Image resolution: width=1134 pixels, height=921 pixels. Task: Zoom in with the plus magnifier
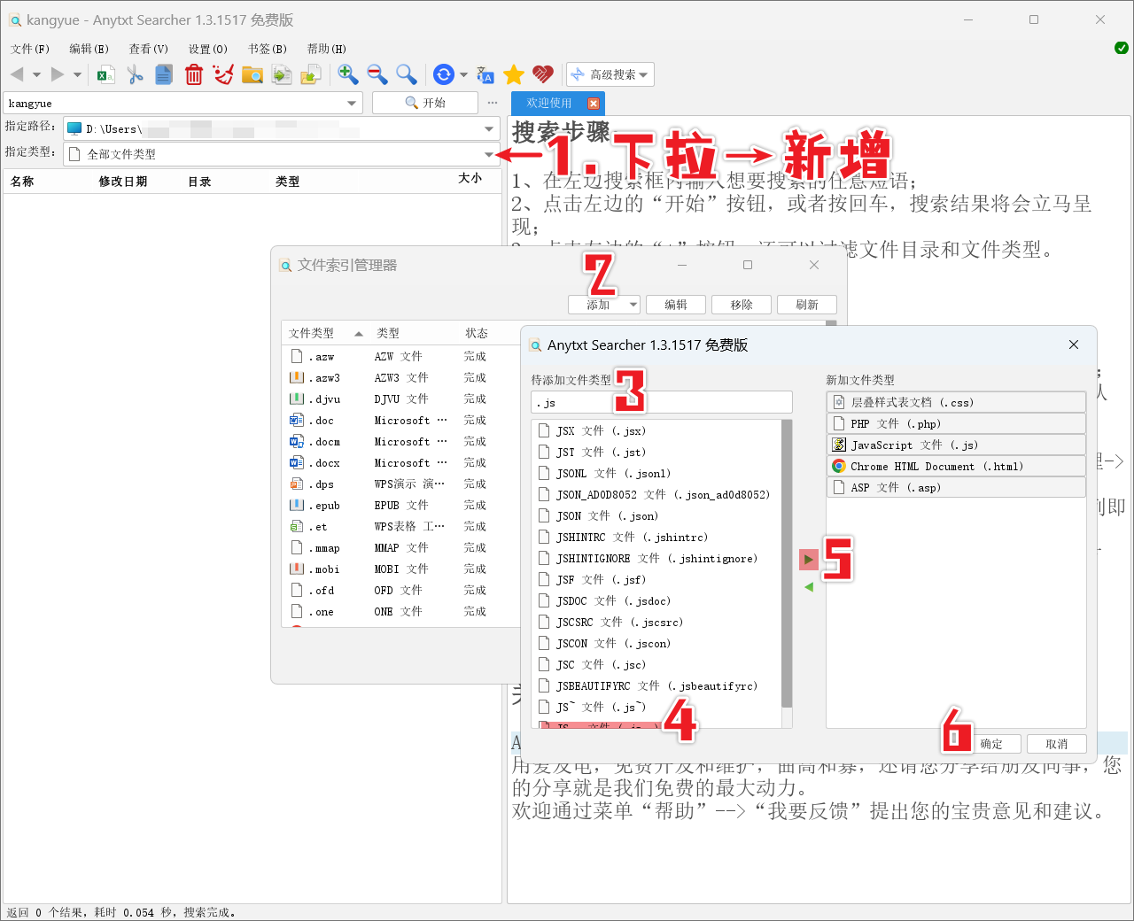point(348,74)
